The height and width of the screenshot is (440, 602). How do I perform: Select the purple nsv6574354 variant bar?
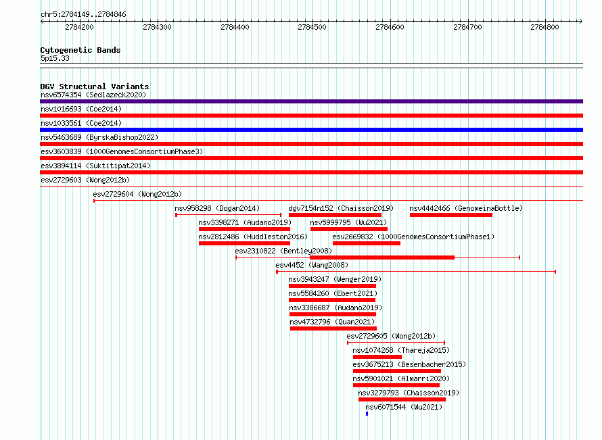pos(311,101)
